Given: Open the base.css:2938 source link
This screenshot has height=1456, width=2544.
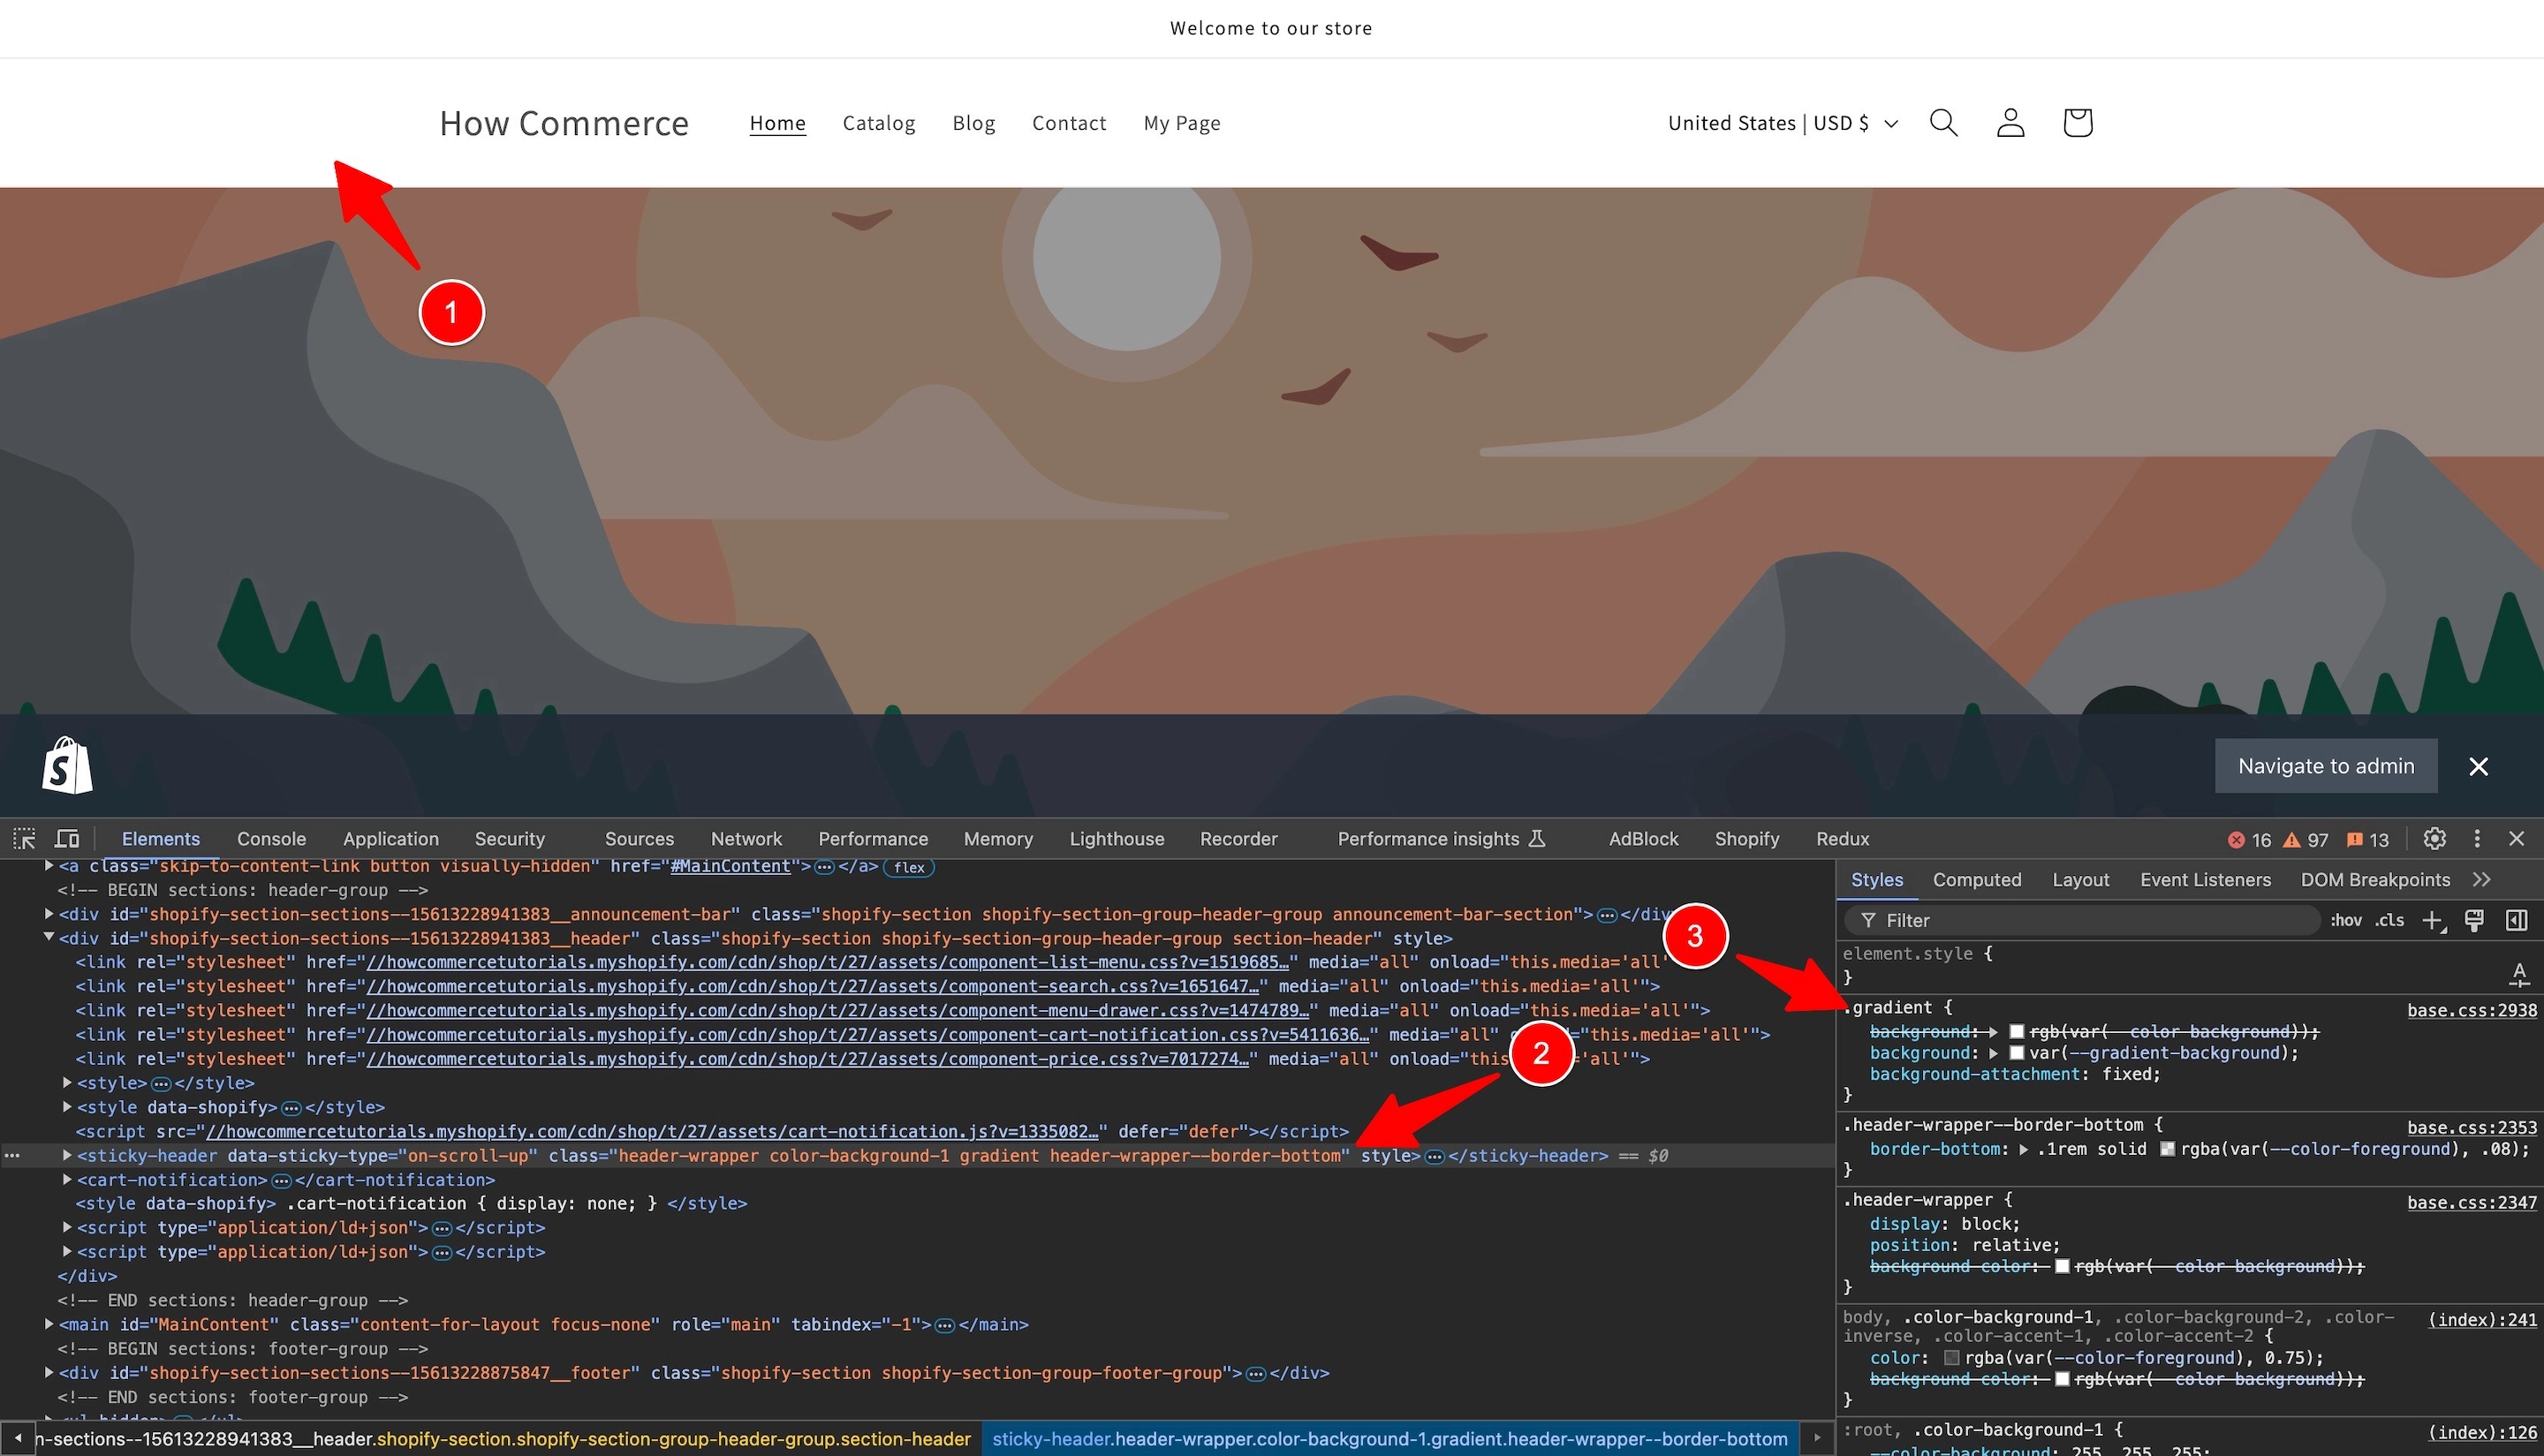Looking at the screenshot, I should (x=2471, y=1010).
